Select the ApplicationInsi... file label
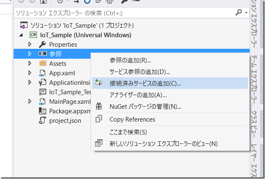Viewport: 265px width, 179px height. [70, 83]
